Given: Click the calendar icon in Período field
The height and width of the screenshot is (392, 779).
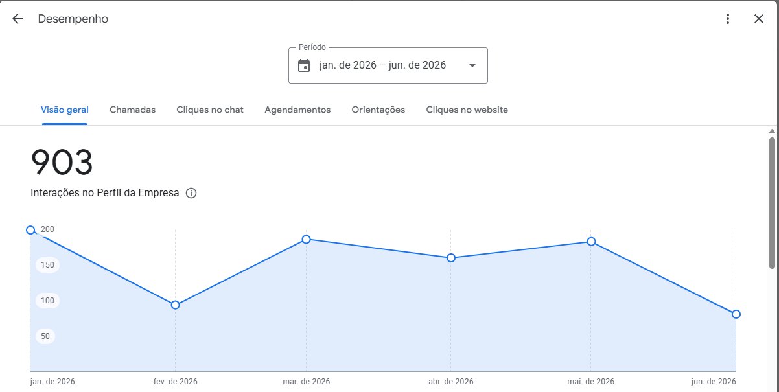Looking at the screenshot, I should click(304, 65).
